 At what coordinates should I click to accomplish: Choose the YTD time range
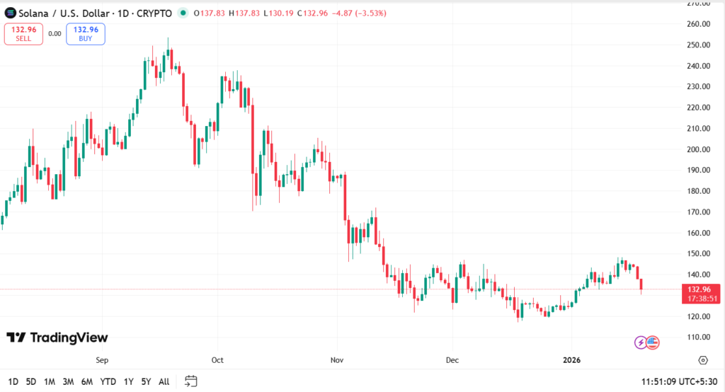click(108, 381)
